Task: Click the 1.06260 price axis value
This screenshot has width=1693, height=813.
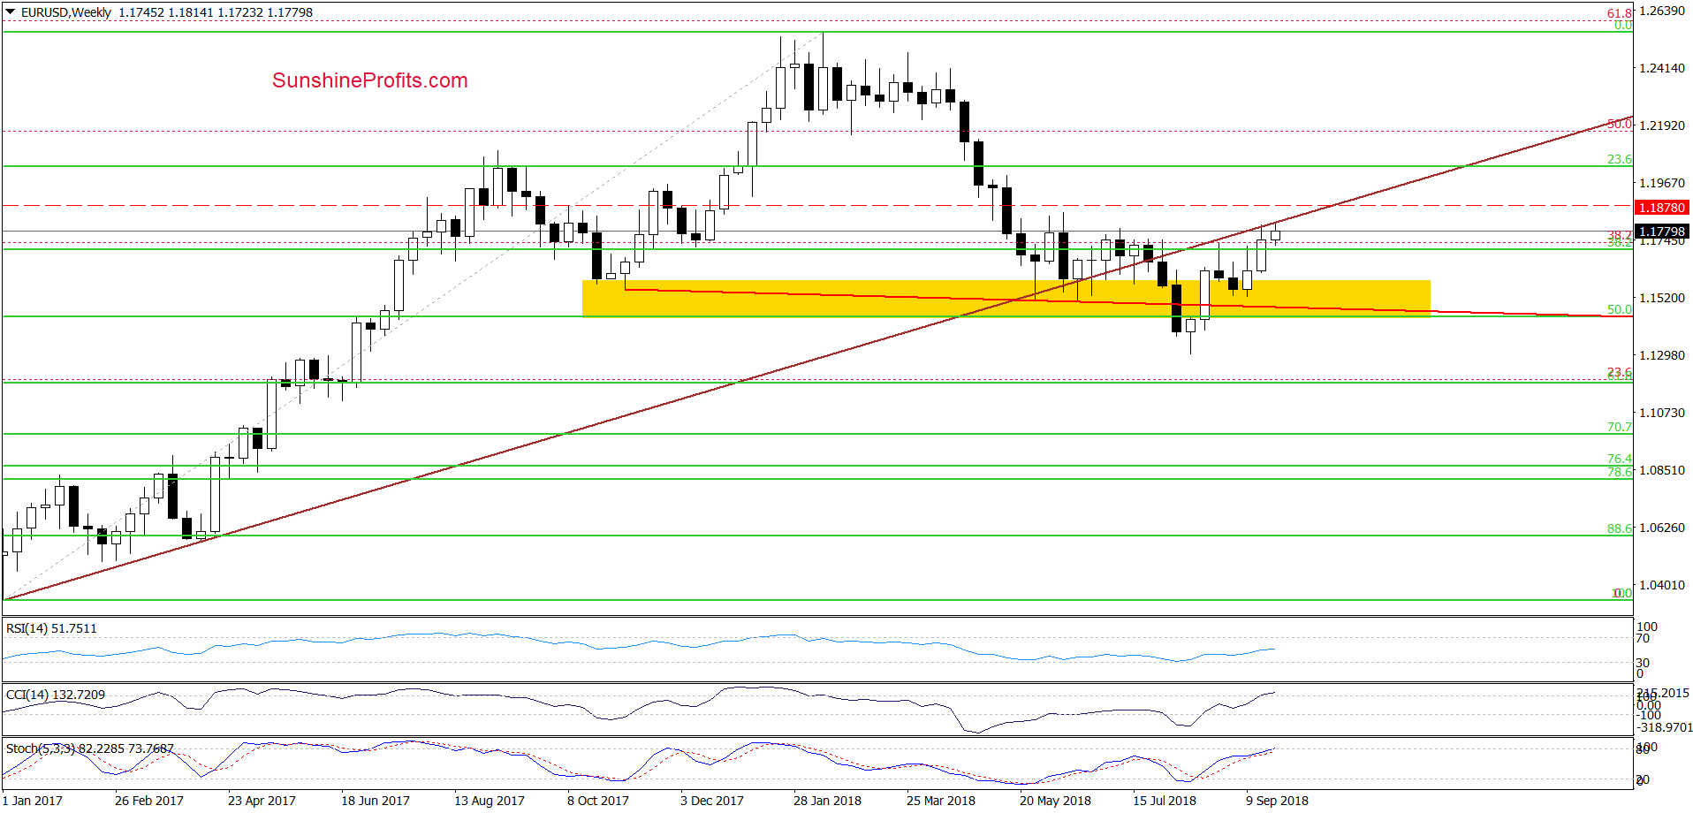Action: click(x=1662, y=528)
